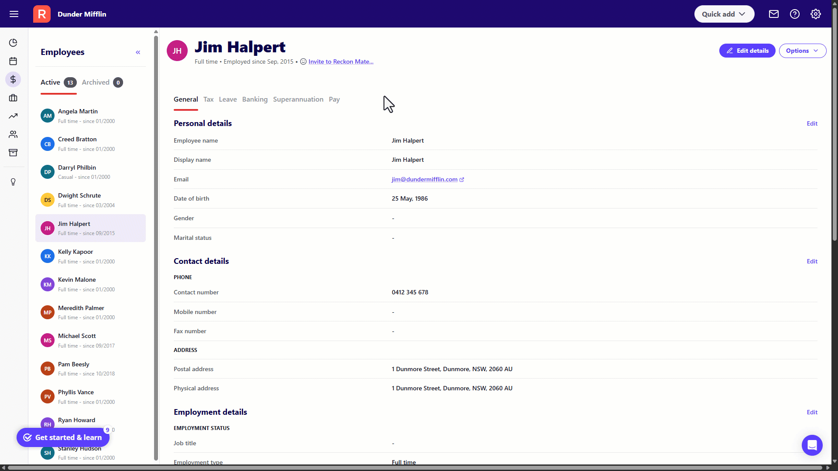This screenshot has height=471, width=838.
Task: Open the people contacts sidebar icon
Action: click(x=13, y=134)
